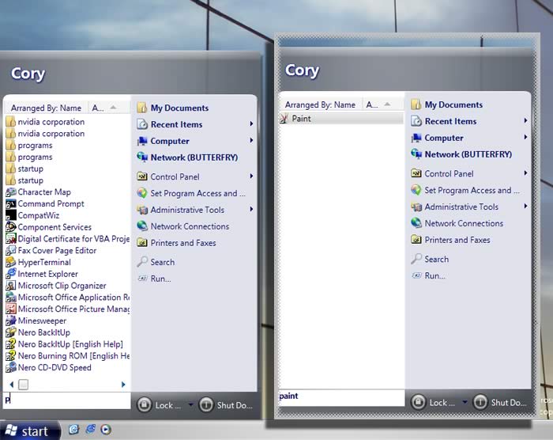The image size is (553, 440).
Task: Expand Control Panel arrow in paint-search menu
Action: [x=525, y=173]
